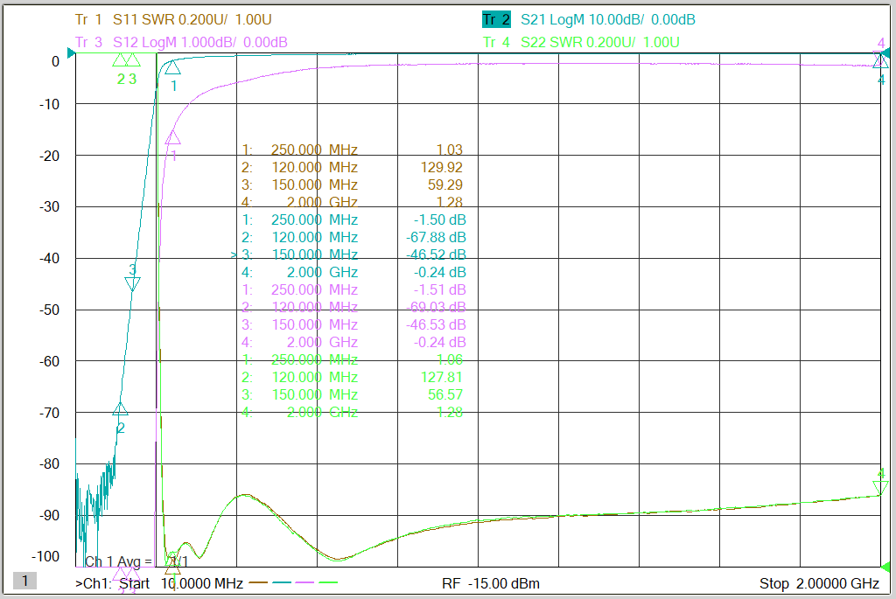The width and height of the screenshot is (896, 599).
Task: Click the green trace legend line in status bar
Action: 328,583
